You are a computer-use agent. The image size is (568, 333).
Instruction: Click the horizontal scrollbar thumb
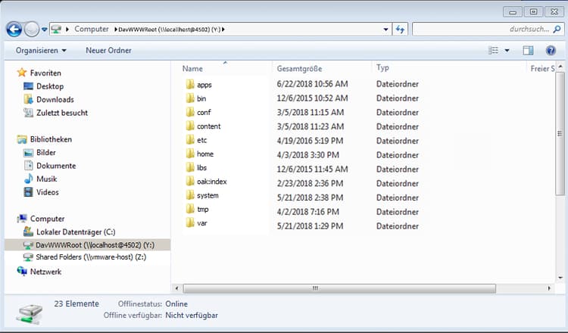339,288
